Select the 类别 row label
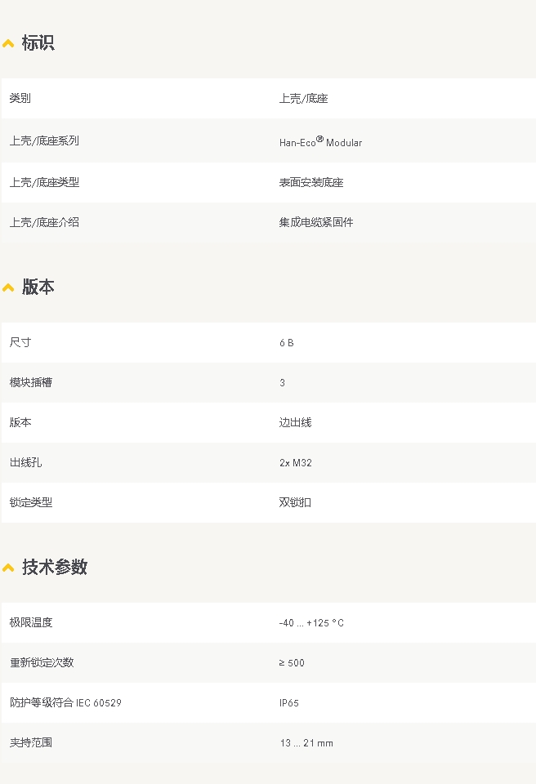The width and height of the screenshot is (536, 784). pos(20,98)
